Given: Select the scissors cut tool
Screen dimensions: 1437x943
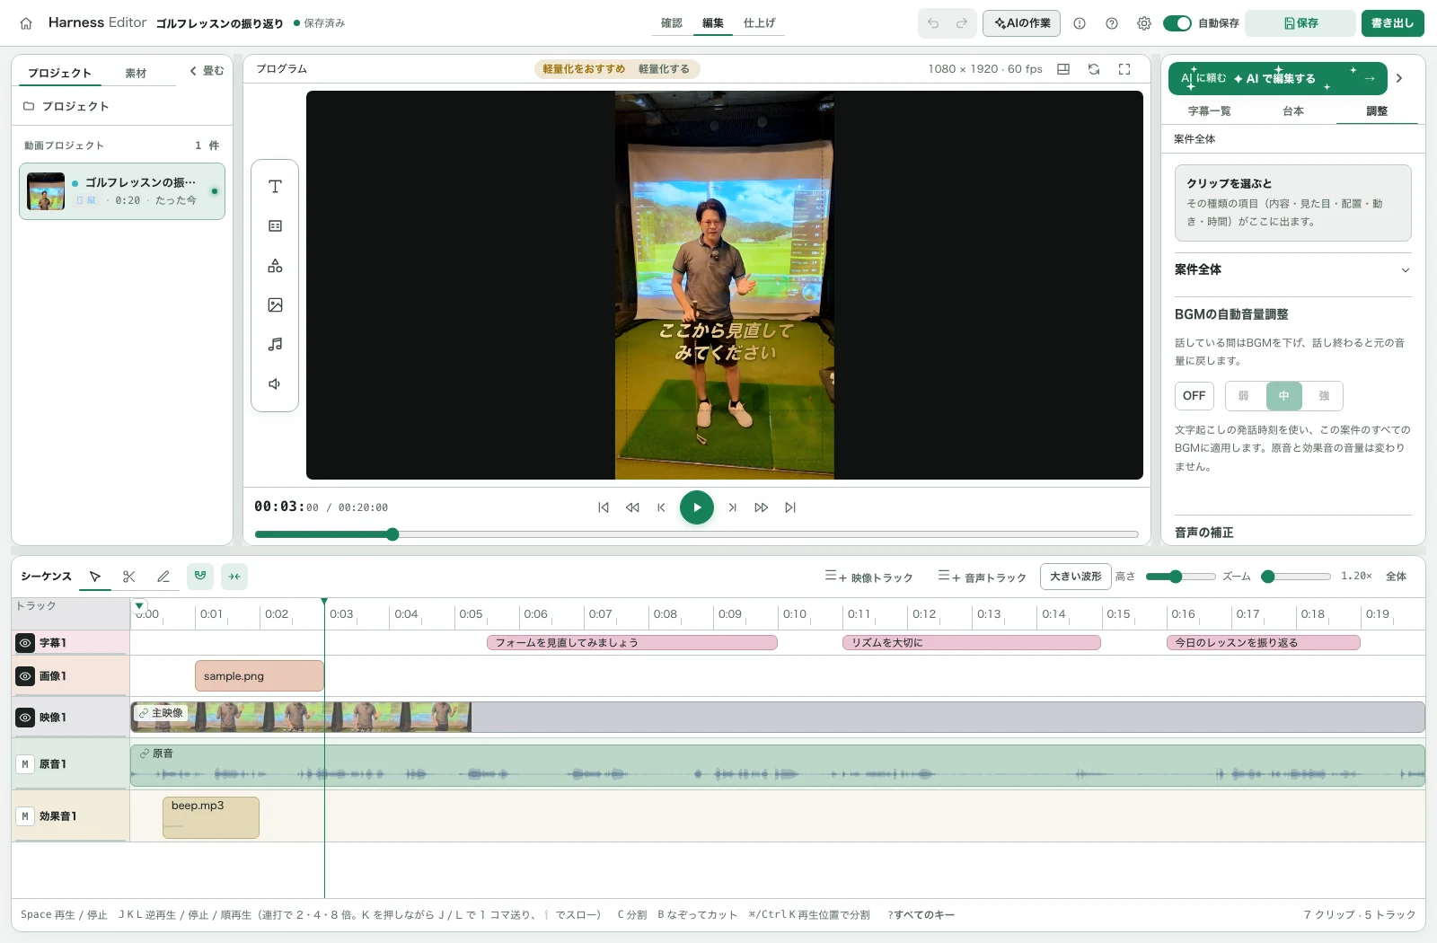Looking at the screenshot, I should [x=129, y=577].
